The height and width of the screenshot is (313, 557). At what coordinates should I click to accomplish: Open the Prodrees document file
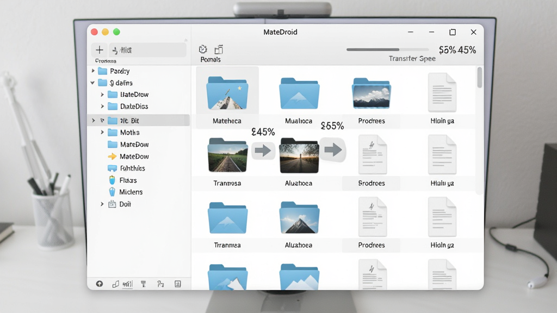tap(372, 217)
